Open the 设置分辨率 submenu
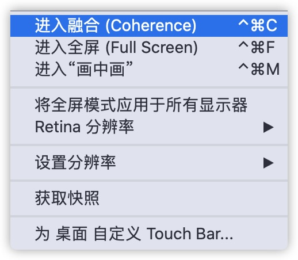 tap(149, 162)
